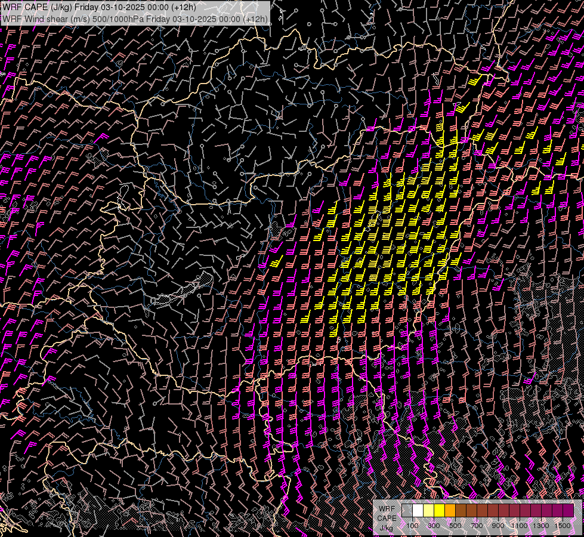
Task: Click the 100 value on the legend
Action: 412,526
